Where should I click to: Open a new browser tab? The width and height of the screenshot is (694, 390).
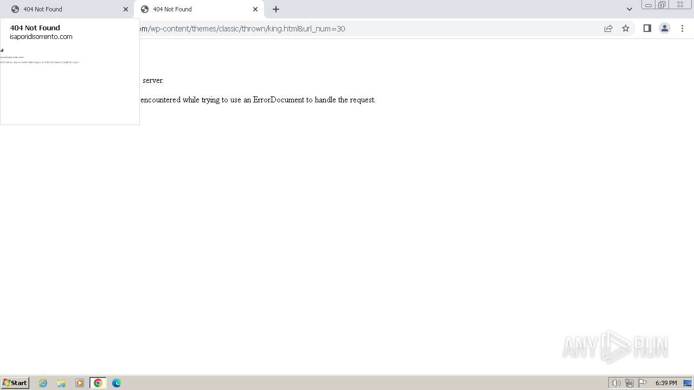(276, 9)
